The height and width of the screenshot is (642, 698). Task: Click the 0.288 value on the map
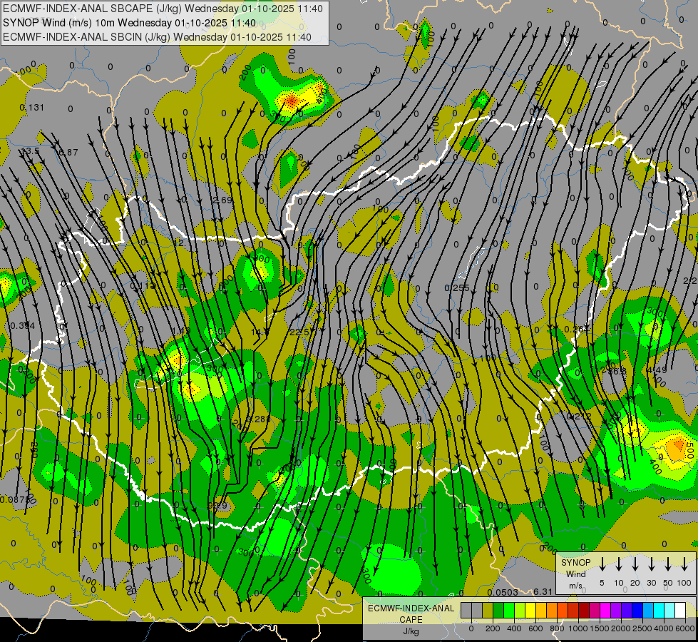pos(258,419)
